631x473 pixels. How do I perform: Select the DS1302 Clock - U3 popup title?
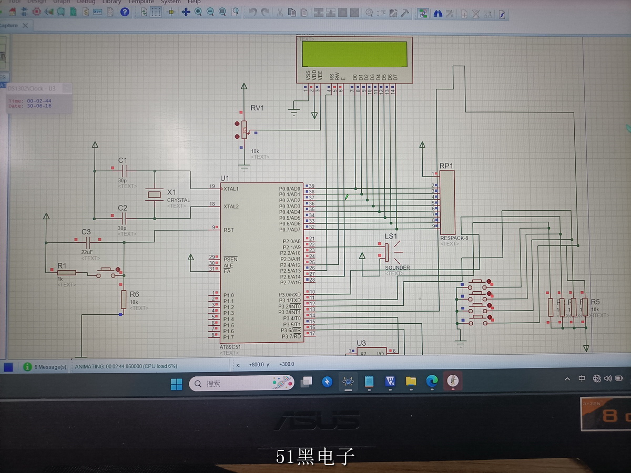tap(32, 88)
